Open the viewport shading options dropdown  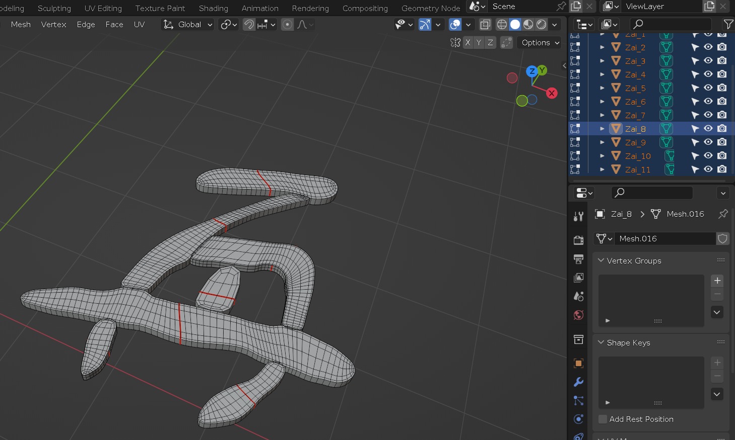tap(554, 25)
